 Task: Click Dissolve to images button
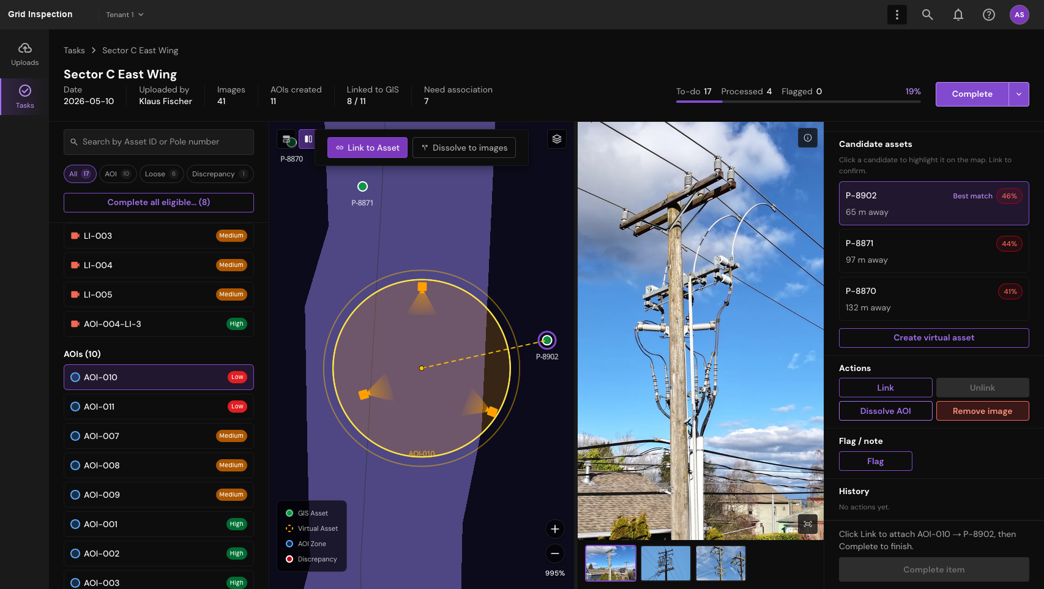[464, 148]
